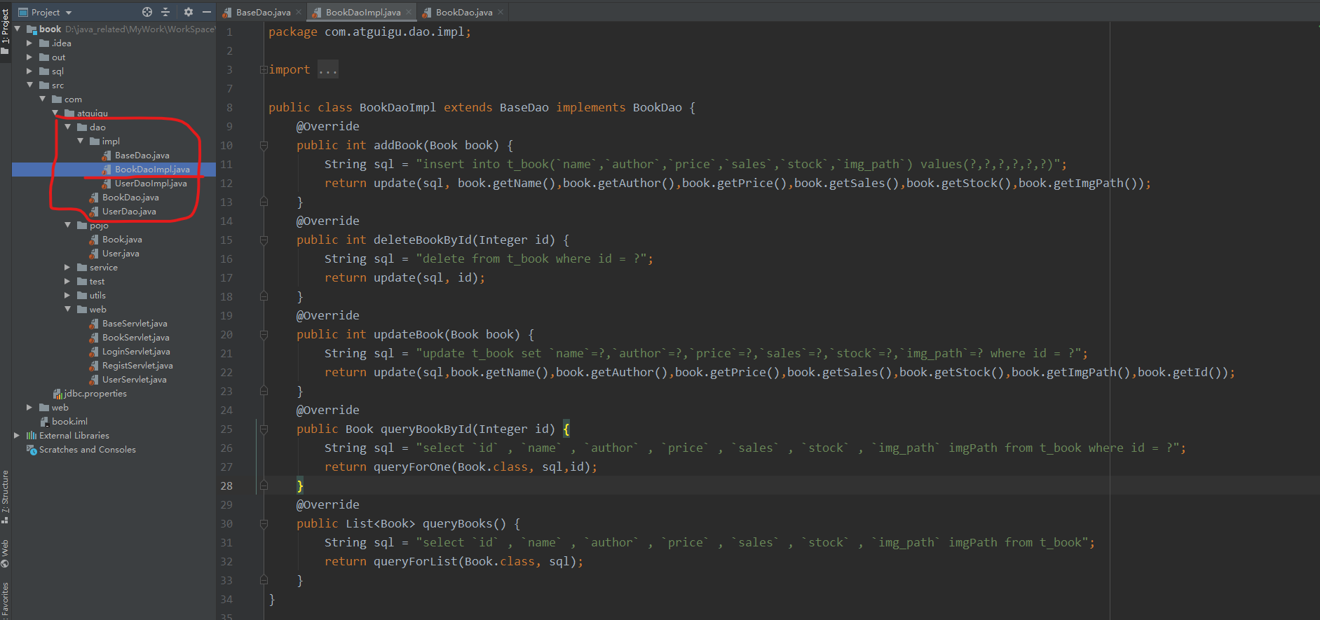Switch to the BookDao.java tab
The height and width of the screenshot is (620, 1320).
[x=464, y=12]
